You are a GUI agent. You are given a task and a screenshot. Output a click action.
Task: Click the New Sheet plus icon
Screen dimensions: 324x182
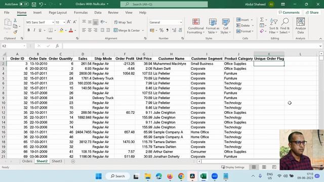click(x=73, y=161)
